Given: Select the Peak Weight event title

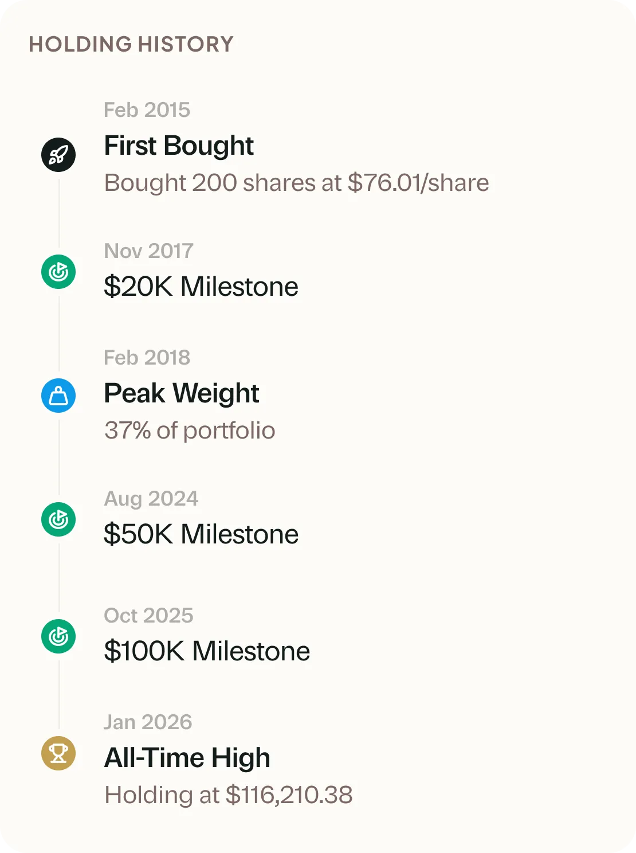Looking at the screenshot, I should 182,393.
